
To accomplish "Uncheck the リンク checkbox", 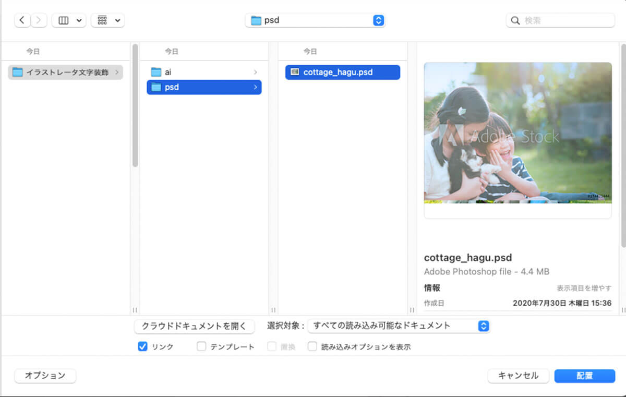I will pos(142,346).
